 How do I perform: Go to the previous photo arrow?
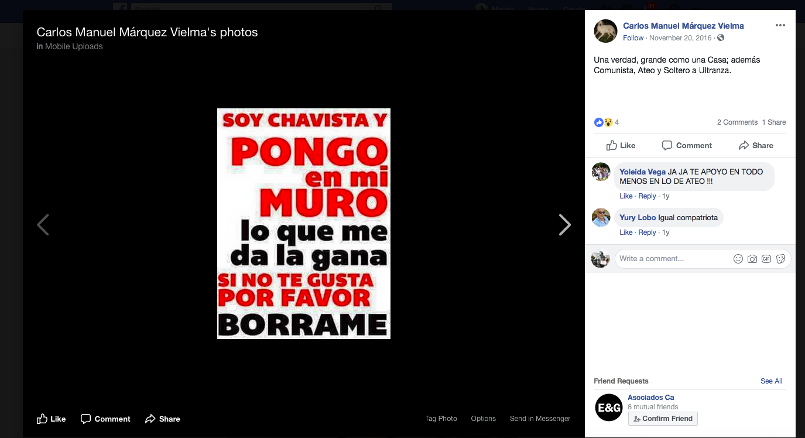tap(43, 225)
